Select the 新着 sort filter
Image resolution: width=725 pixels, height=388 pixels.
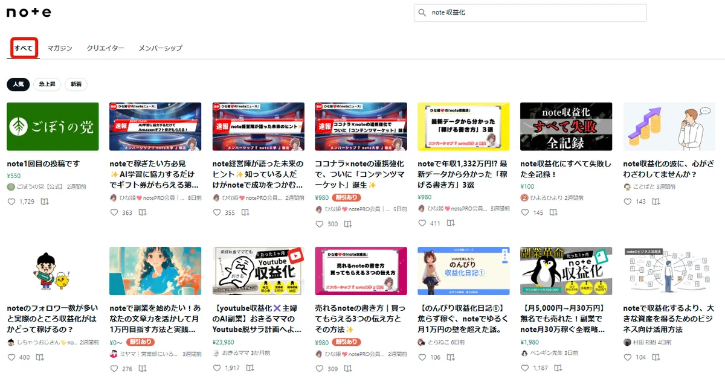tap(76, 84)
